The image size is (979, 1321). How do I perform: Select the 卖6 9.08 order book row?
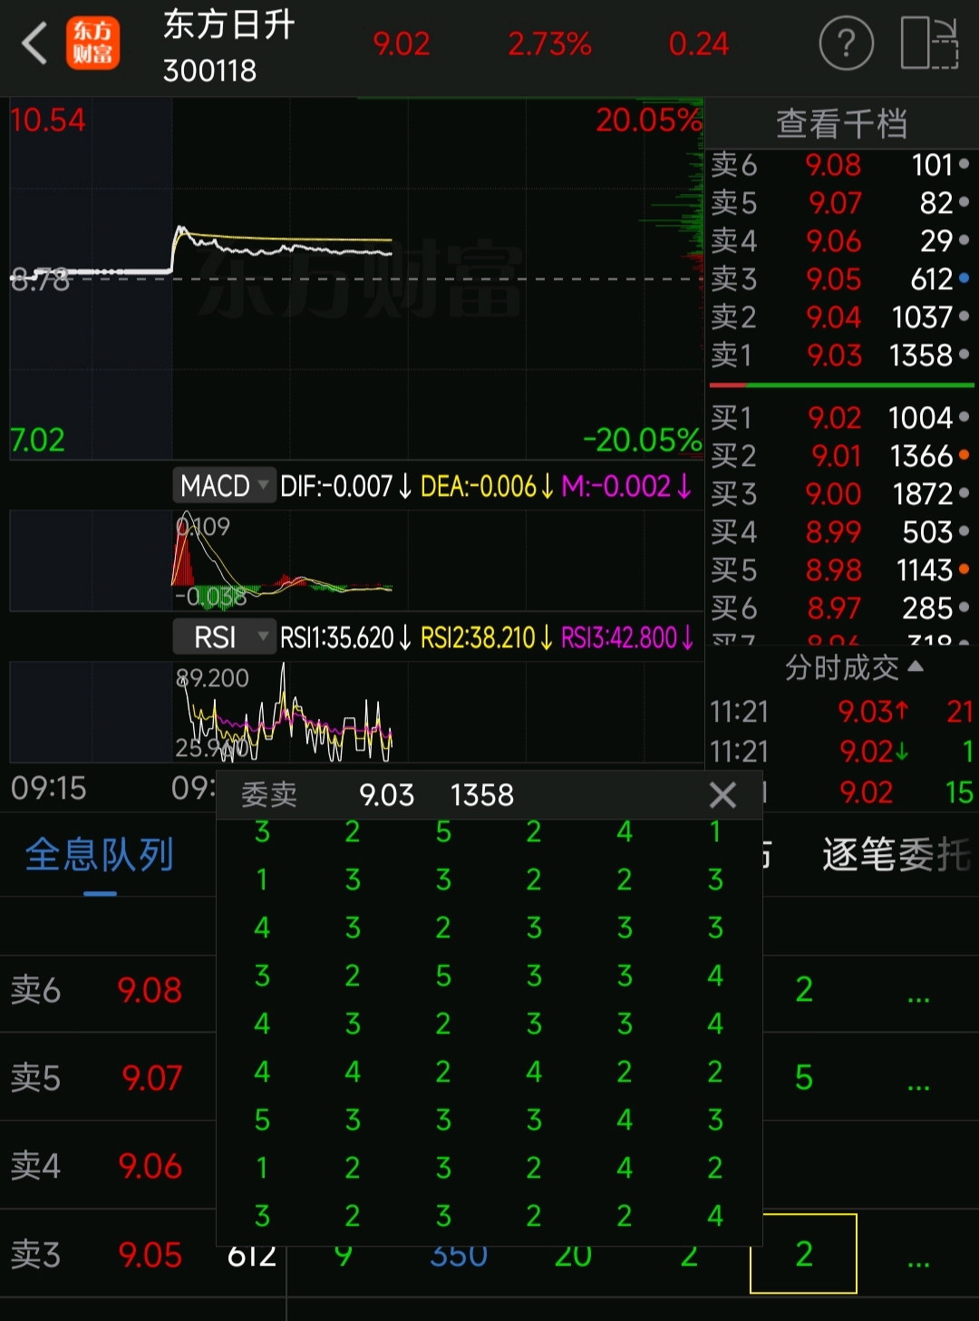(841, 165)
